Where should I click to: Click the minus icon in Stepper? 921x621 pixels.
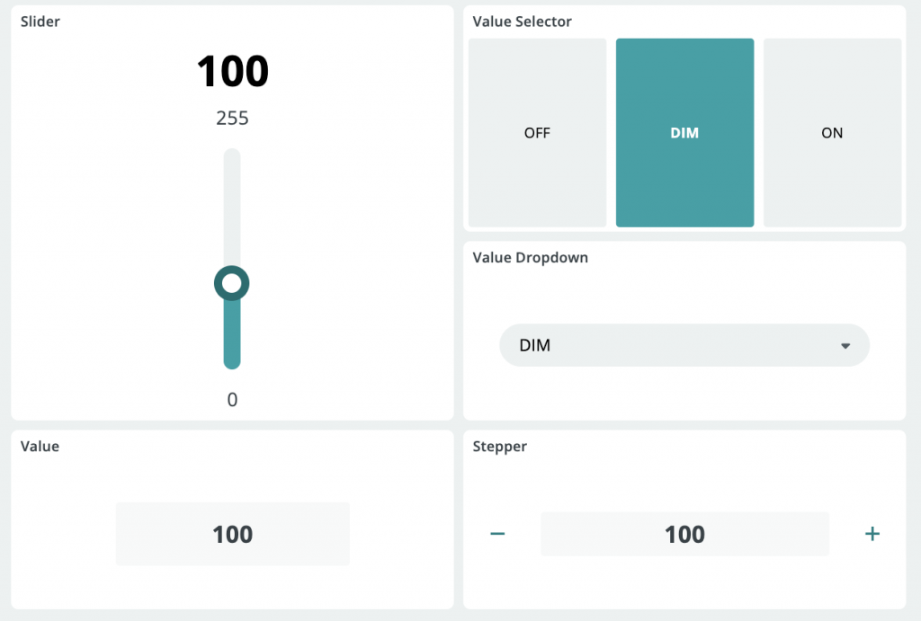[497, 534]
